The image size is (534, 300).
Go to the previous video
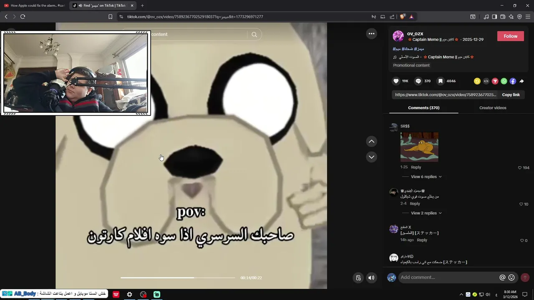(371, 142)
